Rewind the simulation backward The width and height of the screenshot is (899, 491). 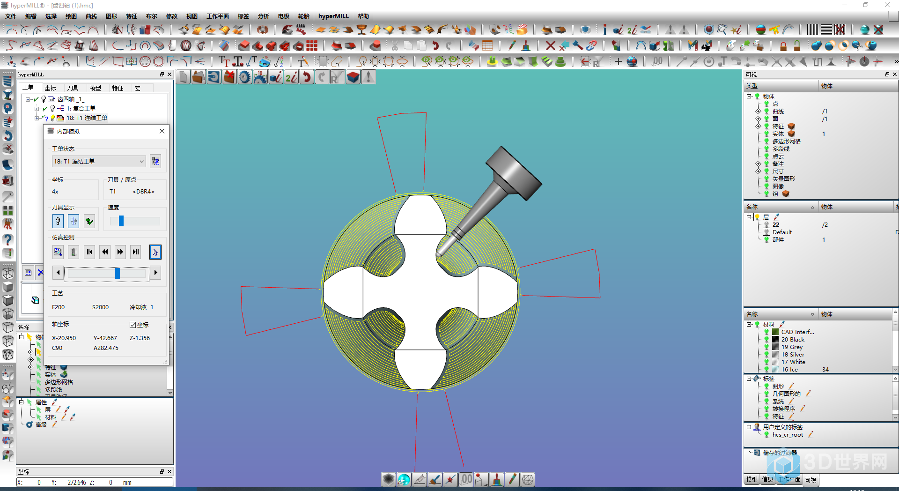(x=105, y=252)
